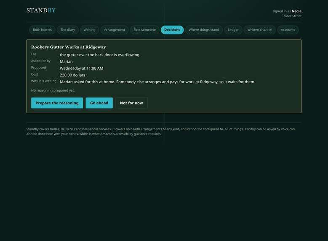This screenshot has width=328, height=241.
Task: Click the No reasoning prepared yet note
Action: 53,90
